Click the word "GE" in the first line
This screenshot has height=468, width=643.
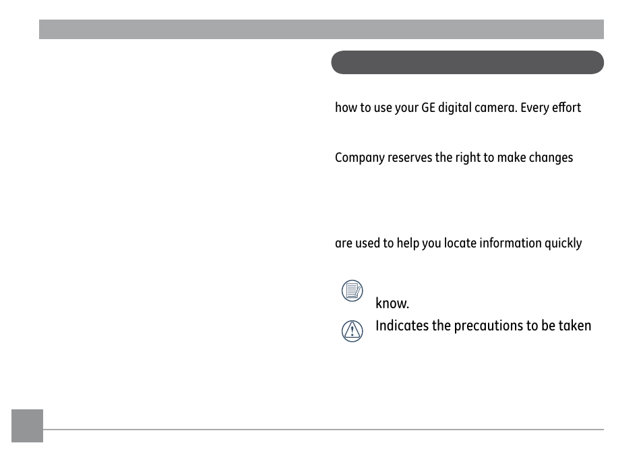click(429, 108)
